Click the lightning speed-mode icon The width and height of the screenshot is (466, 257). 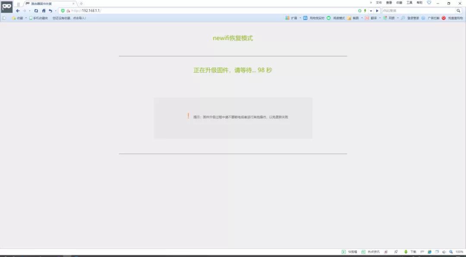coord(365,11)
